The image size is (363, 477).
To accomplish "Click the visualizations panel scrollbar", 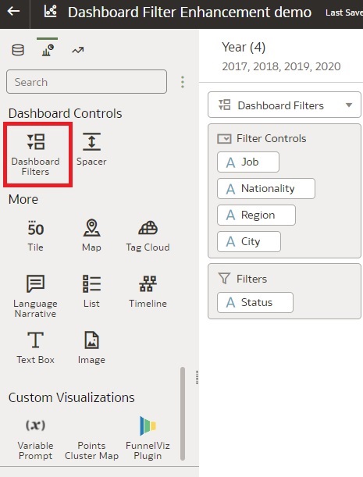I will click(x=183, y=414).
